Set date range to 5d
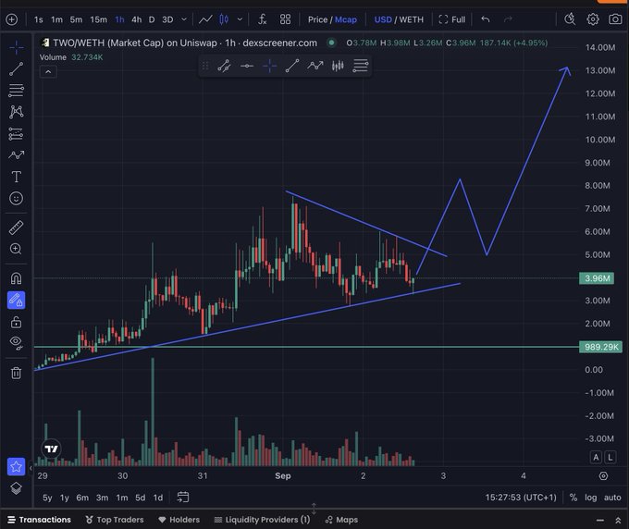The image size is (629, 529). tap(140, 498)
